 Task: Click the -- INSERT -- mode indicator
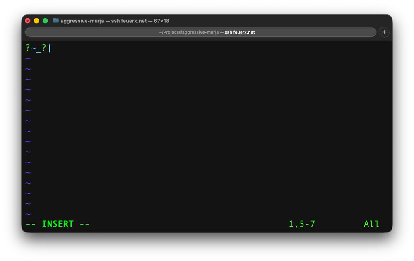pyautogui.click(x=58, y=224)
